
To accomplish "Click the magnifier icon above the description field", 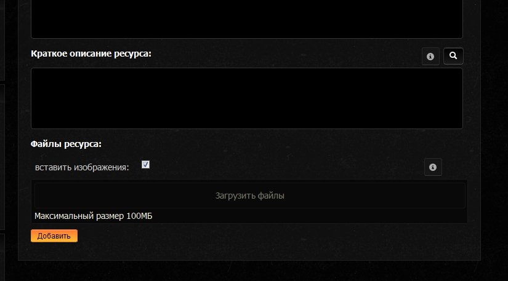I will pyautogui.click(x=453, y=56).
